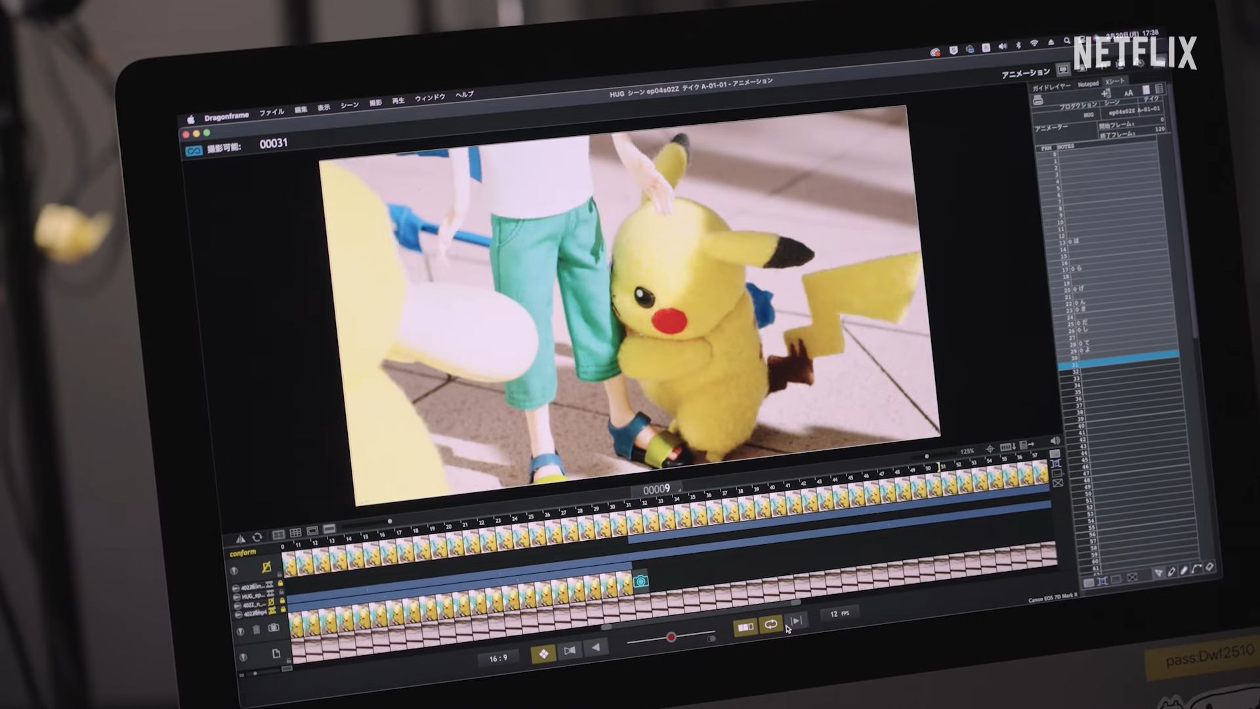Click the Bluetooth menu bar icon

1018,45
